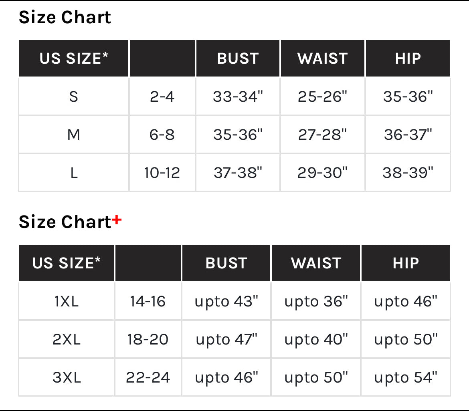This screenshot has height=411, width=469.
Task: Click the 18-20 numeric size cell
Action: pyautogui.click(x=148, y=339)
